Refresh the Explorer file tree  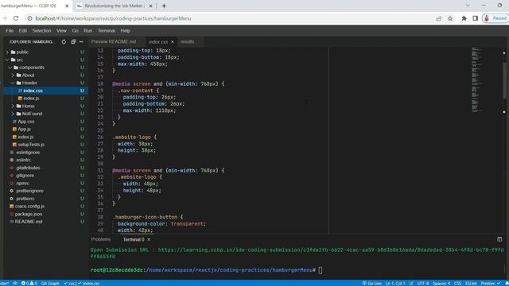[64, 42]
